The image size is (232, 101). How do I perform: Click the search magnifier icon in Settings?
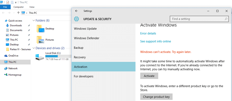pyautogui.click(x=226, y=19)
